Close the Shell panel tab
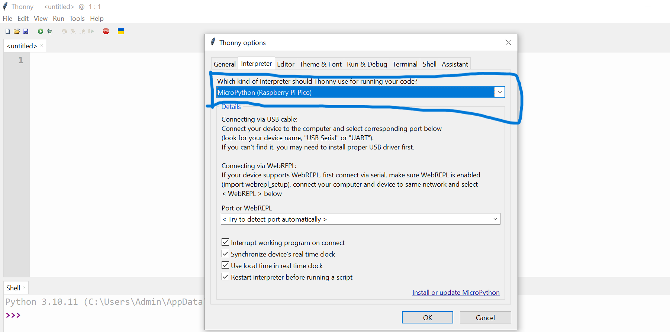 coord(24,288)
